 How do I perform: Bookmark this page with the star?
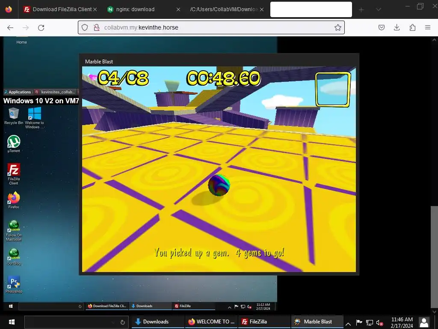click(x=338, y=27)
